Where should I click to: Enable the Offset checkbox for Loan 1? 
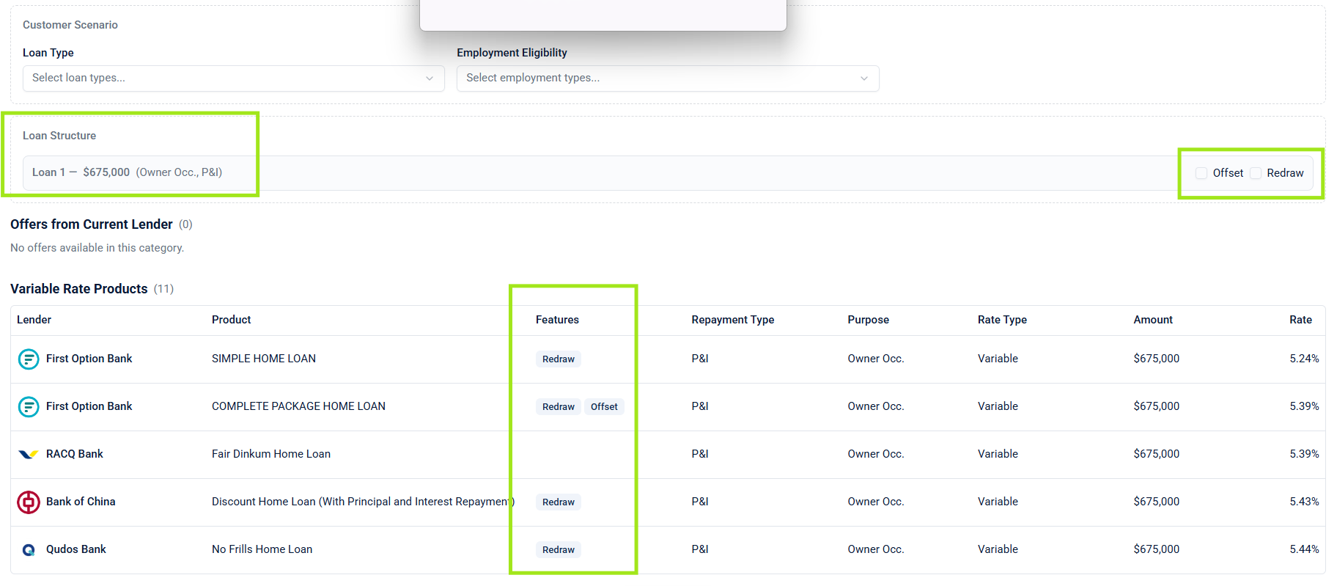[x=1201, y=173]
